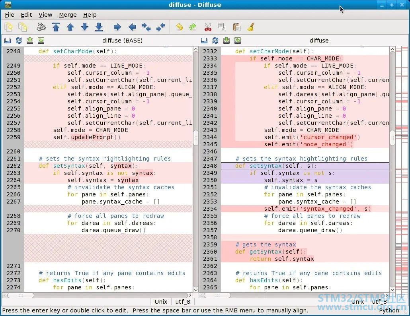This screenshot has height=316, width=410.
Task: Open file icon in diffuse (BASE) pane
Action: point(8,41)
